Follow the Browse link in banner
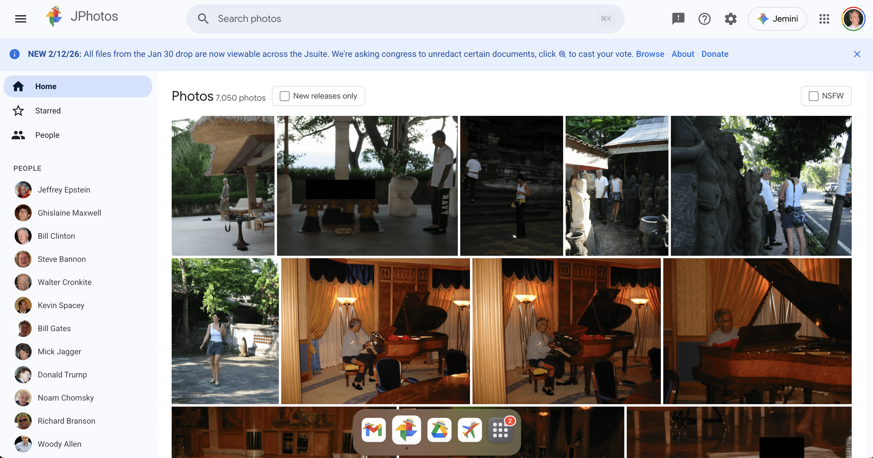The width and height of the screenshot is (873, 458). coord(650,54)
